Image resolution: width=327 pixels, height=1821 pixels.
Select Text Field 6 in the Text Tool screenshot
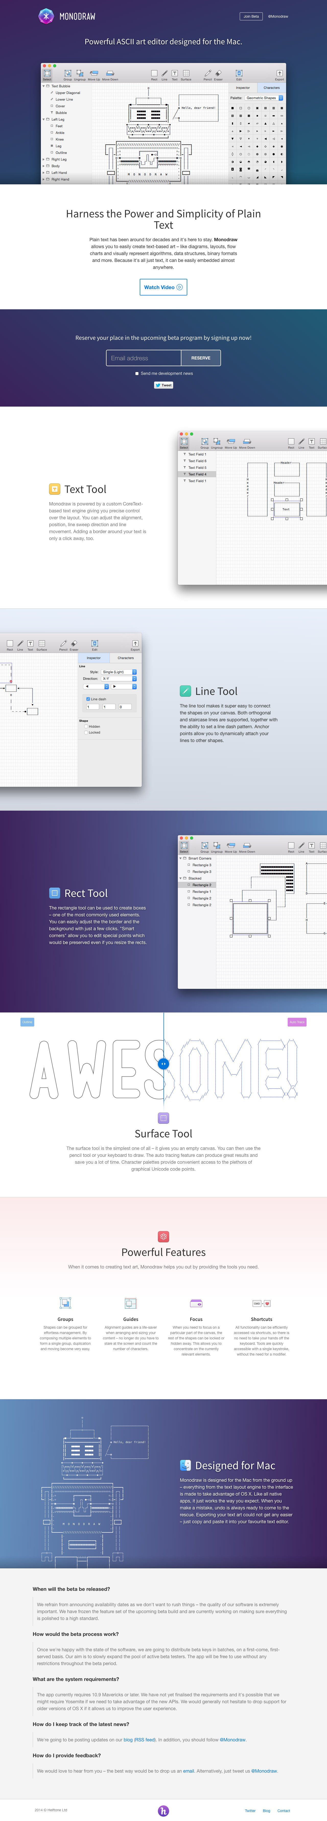coord(197,461)
